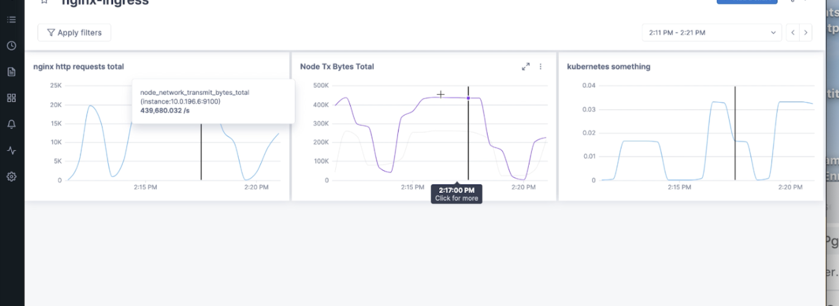Open alerts bell icon in sidebar
The height and width of the screenshot is (306, 839).
point(11,124)
